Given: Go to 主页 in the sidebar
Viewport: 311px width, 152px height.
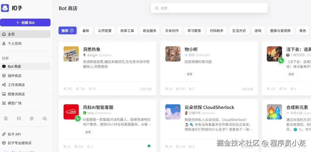Looking at the screenshot, I should (25, 34).
